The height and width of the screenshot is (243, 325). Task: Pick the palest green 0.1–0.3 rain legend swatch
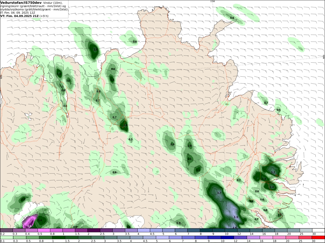[6, 237]
